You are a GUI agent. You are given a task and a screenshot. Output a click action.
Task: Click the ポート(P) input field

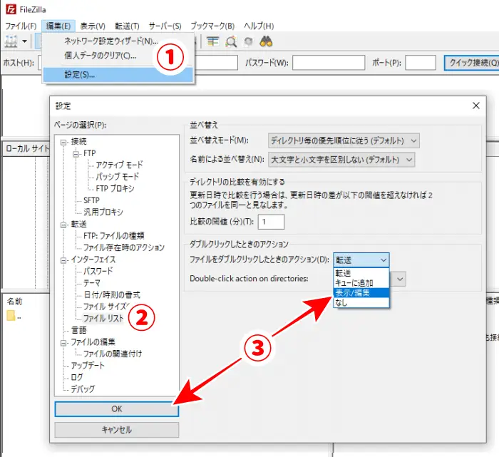tap(420, 63)
